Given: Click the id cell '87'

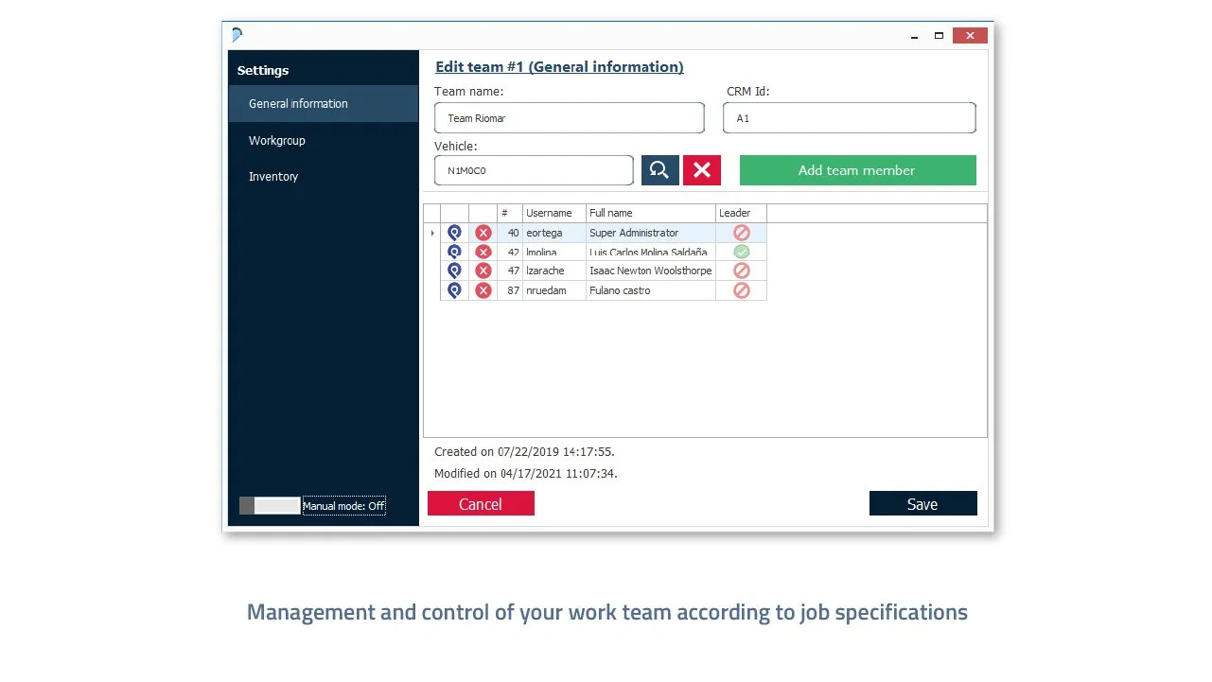Looking at the screenshot, I should (510, 290).
